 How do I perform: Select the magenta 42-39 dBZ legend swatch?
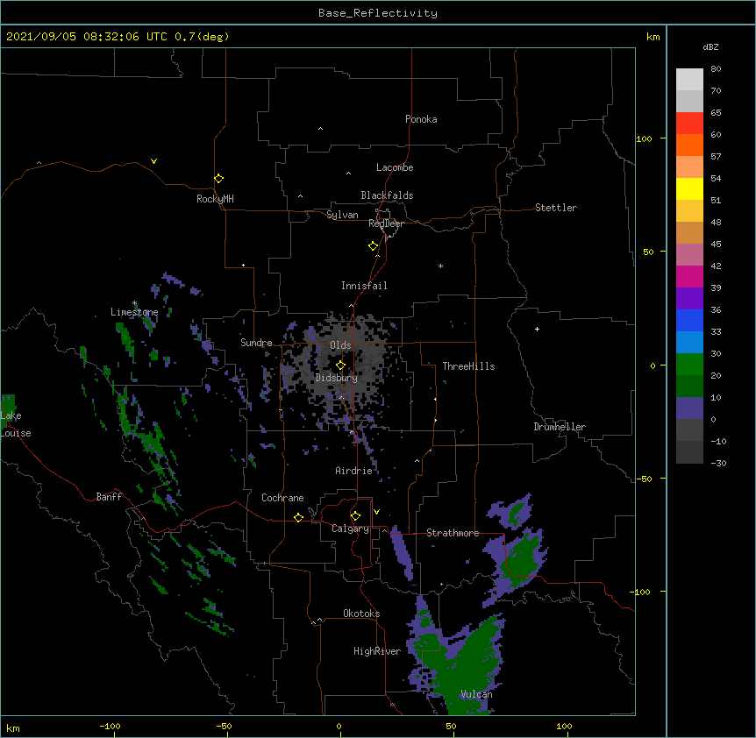click(x=689, y=276)
